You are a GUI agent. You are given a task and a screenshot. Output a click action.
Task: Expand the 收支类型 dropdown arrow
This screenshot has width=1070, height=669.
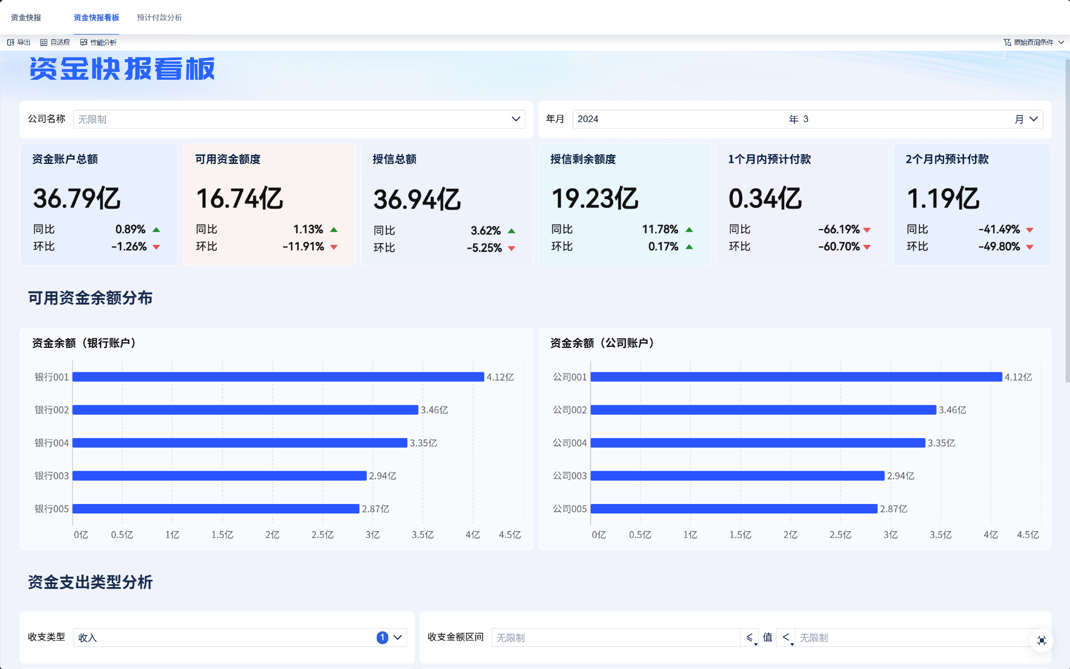(398, 637)
